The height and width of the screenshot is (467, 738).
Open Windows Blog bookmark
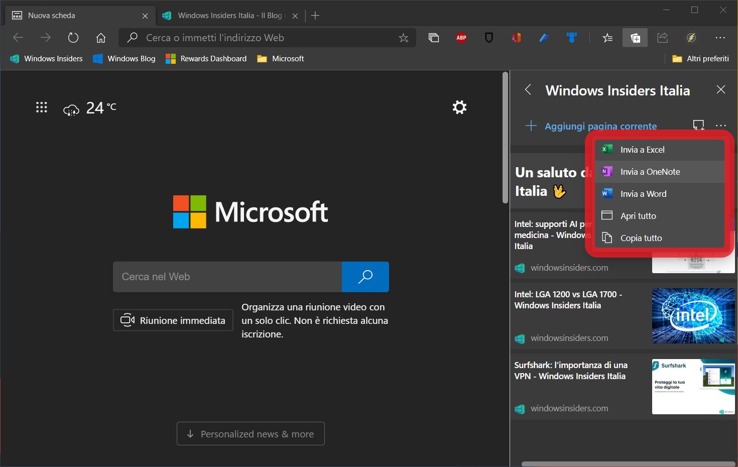pyautogui.click(x=125, y=59)
